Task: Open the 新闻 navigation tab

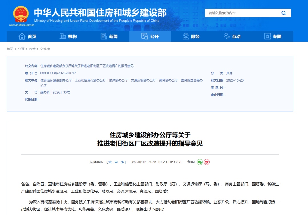Action: (109, 36)
